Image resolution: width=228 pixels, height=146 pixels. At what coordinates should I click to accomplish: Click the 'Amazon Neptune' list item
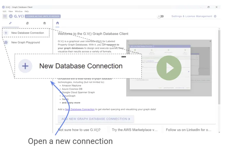[x=71, y=86]
